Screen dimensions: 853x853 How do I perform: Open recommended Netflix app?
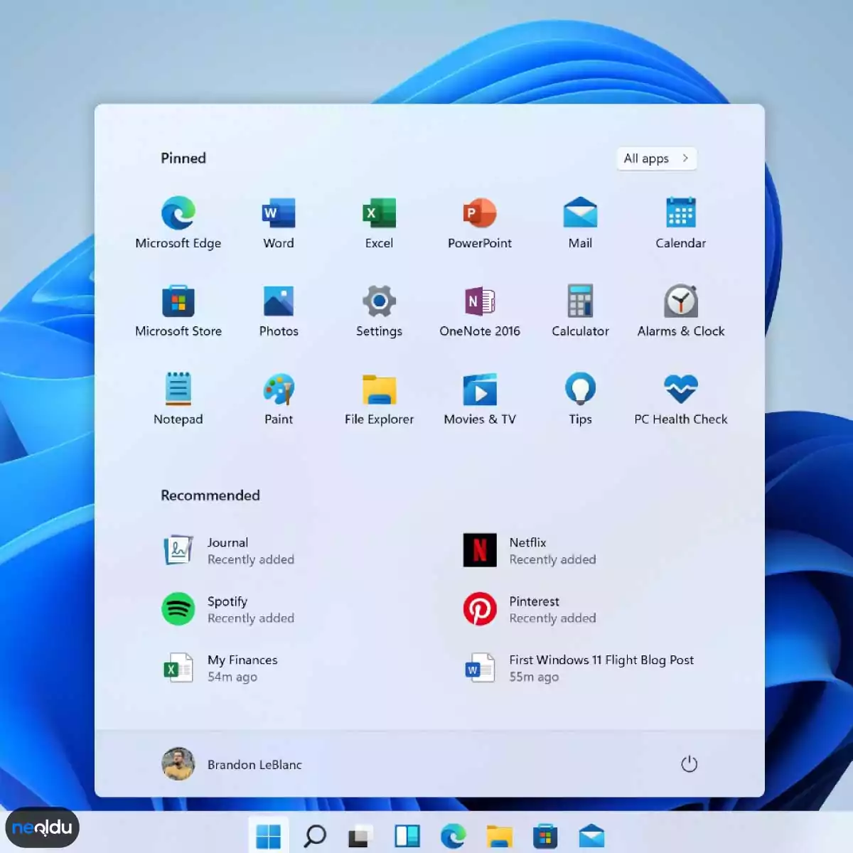[x=530, y=550]
